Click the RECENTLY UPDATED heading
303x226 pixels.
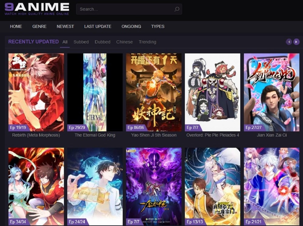(x=33, y=42)
